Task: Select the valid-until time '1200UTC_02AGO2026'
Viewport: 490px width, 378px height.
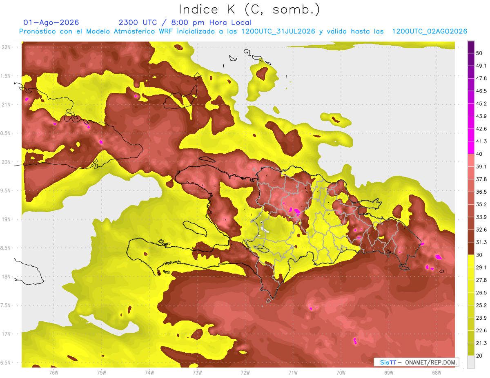Action: (x=430, y=31)
